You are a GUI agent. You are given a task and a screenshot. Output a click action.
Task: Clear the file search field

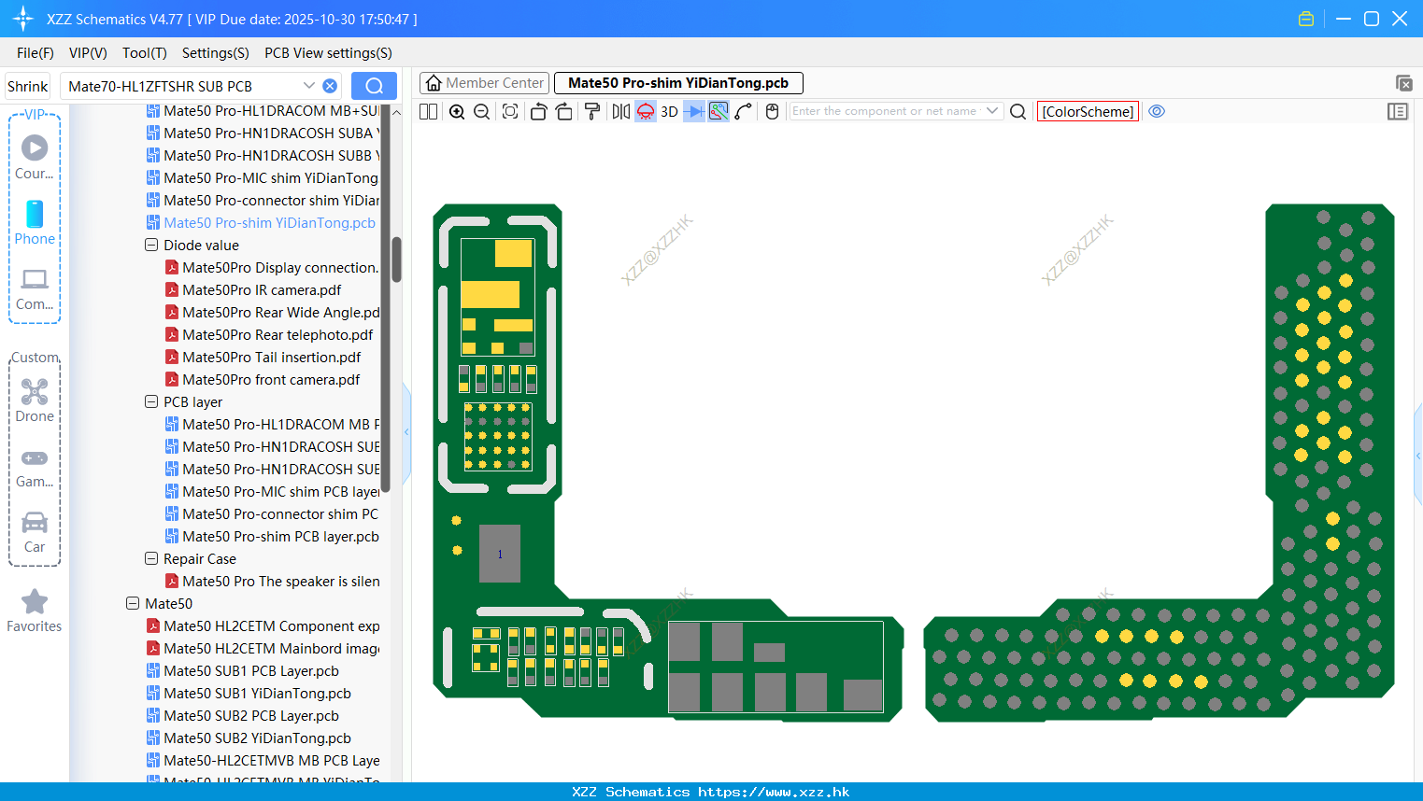point(330,86)
